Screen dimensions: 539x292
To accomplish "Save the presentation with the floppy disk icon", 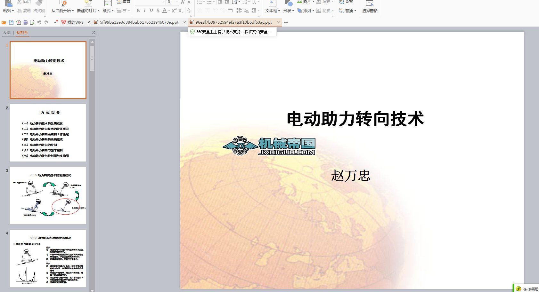I will (x=11, y=22).
